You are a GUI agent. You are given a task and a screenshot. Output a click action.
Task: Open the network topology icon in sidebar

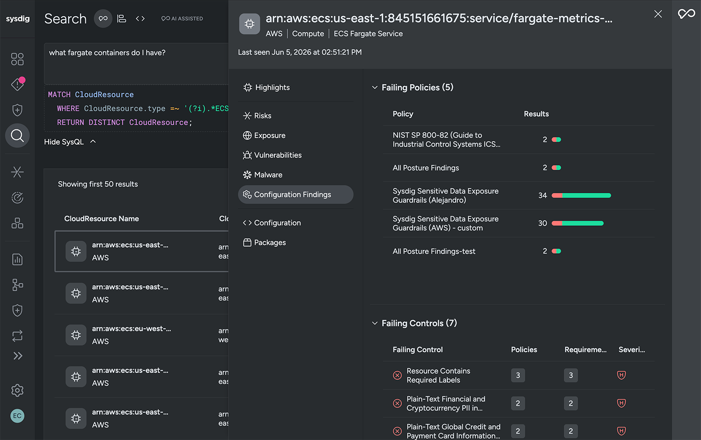(17, 285)
